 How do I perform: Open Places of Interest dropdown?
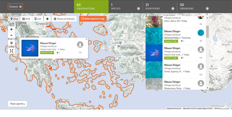[x=64, y=19]
